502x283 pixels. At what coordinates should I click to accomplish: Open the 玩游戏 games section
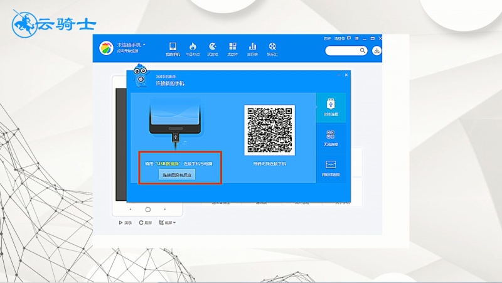click(x=212, y=50)
